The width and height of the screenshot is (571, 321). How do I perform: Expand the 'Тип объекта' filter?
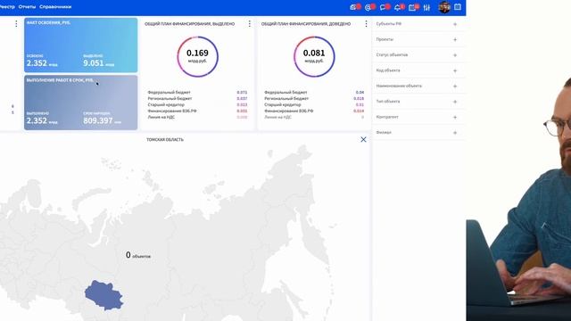(455, 102)
